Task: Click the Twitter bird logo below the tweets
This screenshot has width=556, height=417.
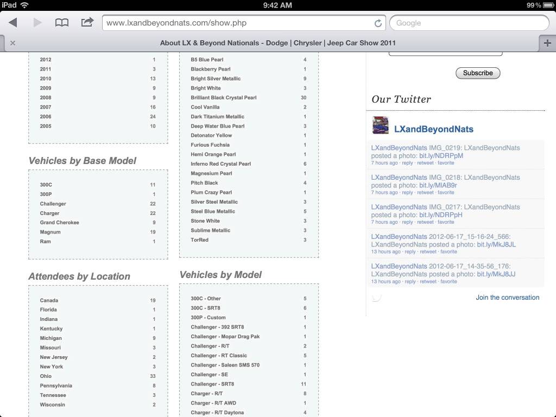Action: pyautogui.click(x=377, y=298)
